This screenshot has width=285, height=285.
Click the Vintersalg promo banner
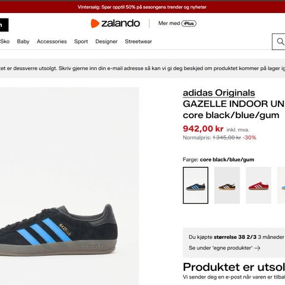(x=142, y=7)
